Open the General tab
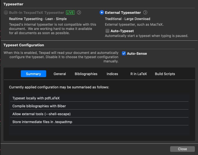 click(60, 74)
